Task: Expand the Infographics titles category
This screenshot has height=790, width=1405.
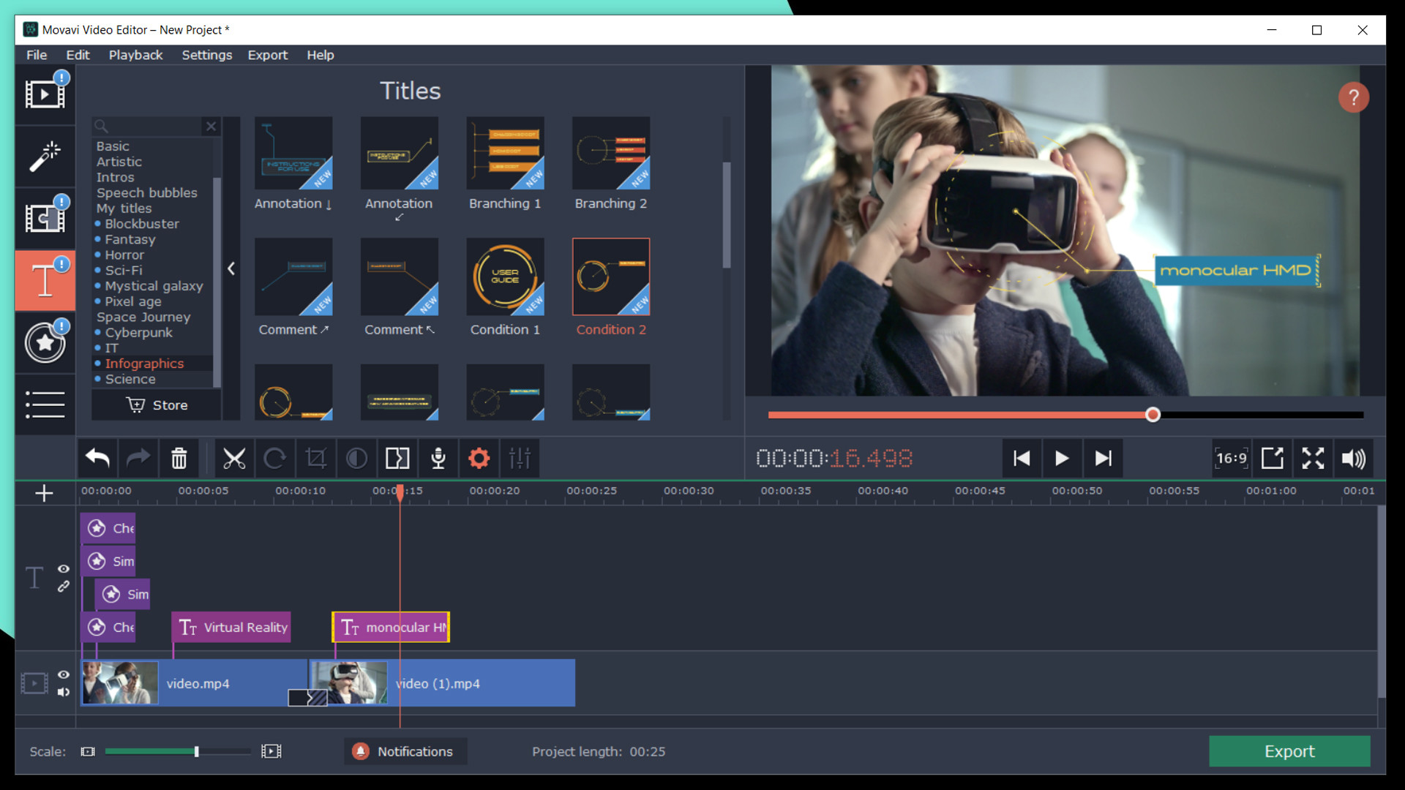Action: point(145,364)
